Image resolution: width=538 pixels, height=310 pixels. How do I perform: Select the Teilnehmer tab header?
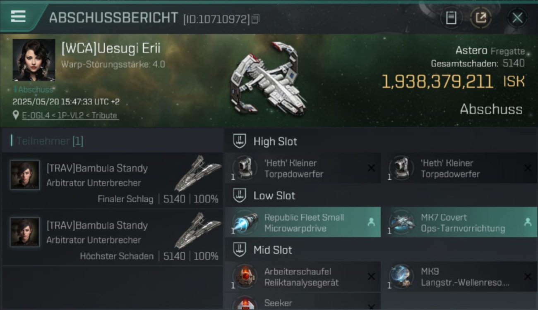(47, 141)
